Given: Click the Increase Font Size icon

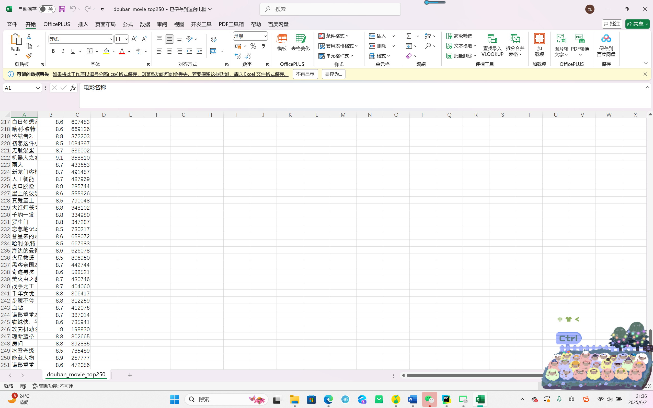Looking at the screenshot, I should (x=134, y=39).
